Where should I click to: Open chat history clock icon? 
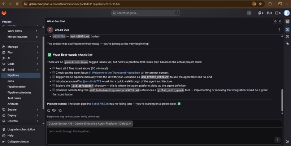click(x=287, y=36)
